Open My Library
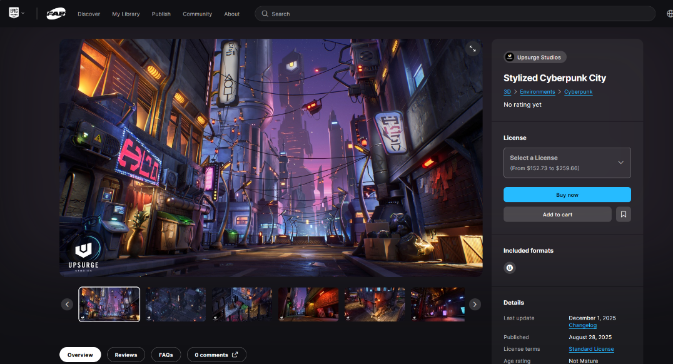The width and height of the screenshot is (673, 364). (x=126, y=14)
